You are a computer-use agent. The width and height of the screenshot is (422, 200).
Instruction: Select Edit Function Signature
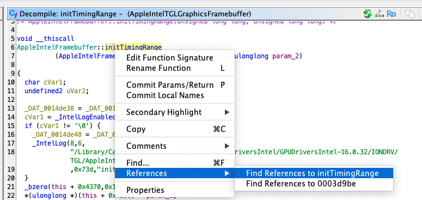tap(175, 58)
